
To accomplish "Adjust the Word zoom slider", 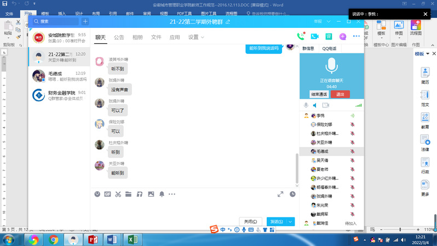I will [x=400, y=230].
